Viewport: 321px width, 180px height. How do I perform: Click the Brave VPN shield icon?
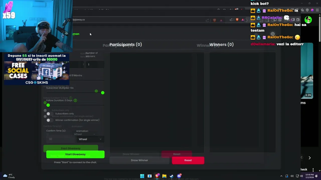(307, 10)
